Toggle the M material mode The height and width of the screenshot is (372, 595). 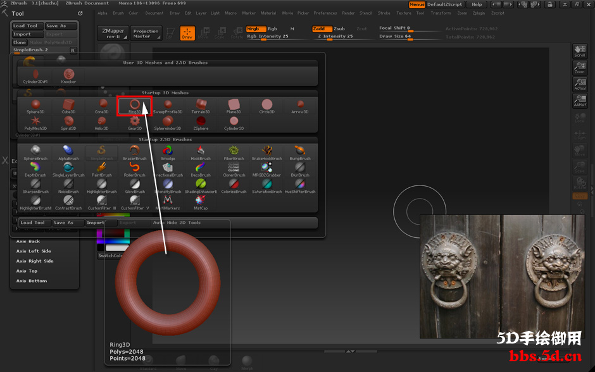[x=292, y=29]
